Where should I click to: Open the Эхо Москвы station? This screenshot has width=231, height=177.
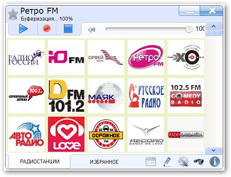click(x=186, y=57)
